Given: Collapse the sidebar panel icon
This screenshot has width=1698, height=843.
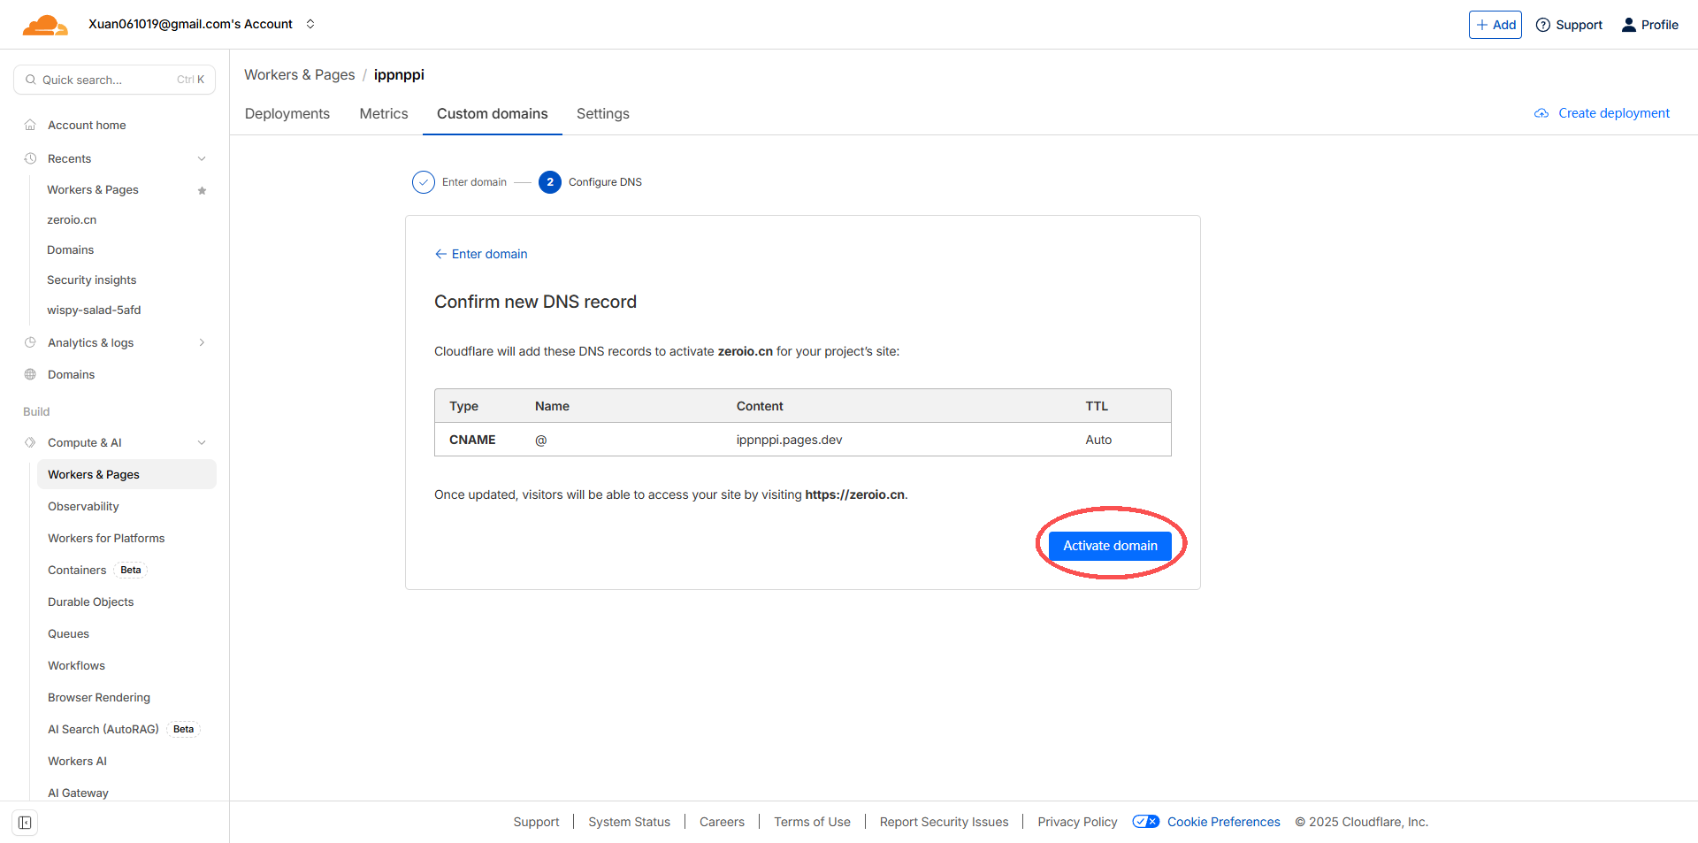Looking at the screenshot, I should [x=25, y=823].
